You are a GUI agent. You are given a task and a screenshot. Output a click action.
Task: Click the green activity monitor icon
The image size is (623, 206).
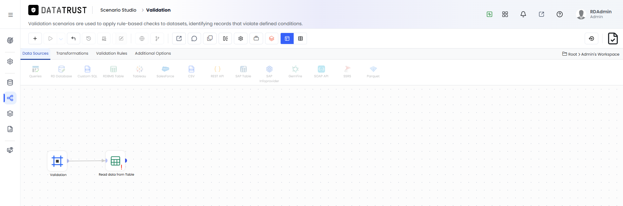click(489, 14)
